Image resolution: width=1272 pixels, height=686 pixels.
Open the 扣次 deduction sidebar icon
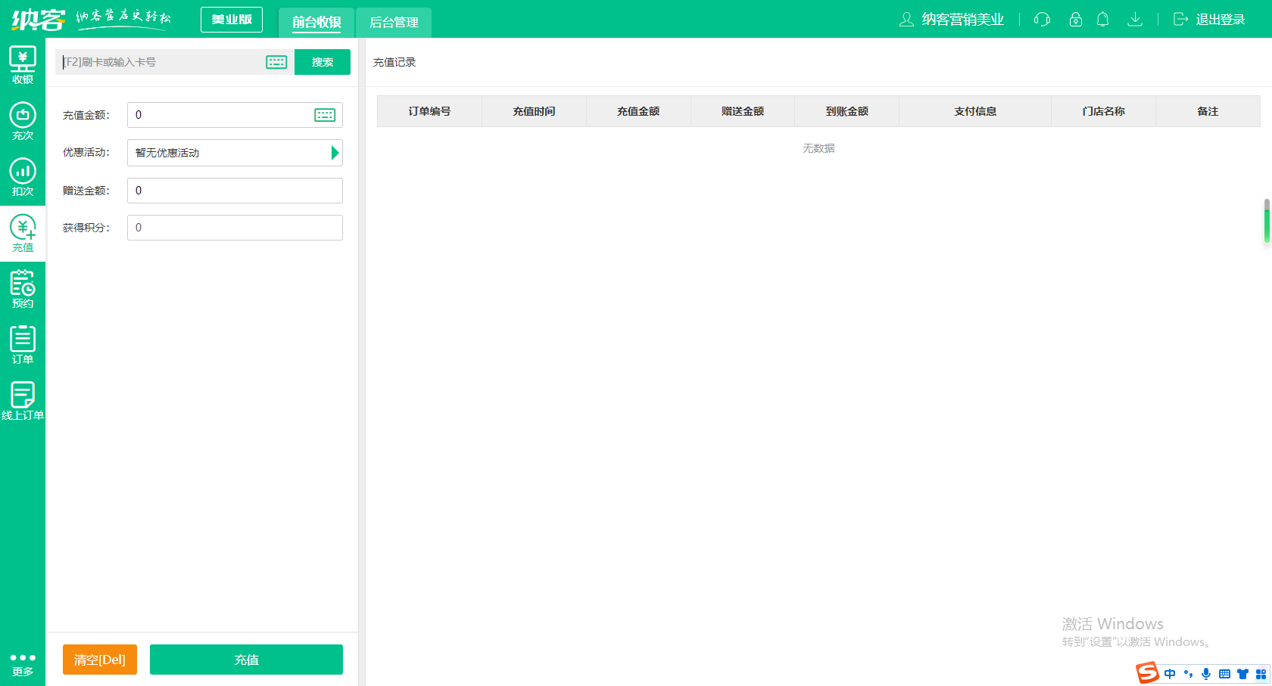tap(23, 177)
